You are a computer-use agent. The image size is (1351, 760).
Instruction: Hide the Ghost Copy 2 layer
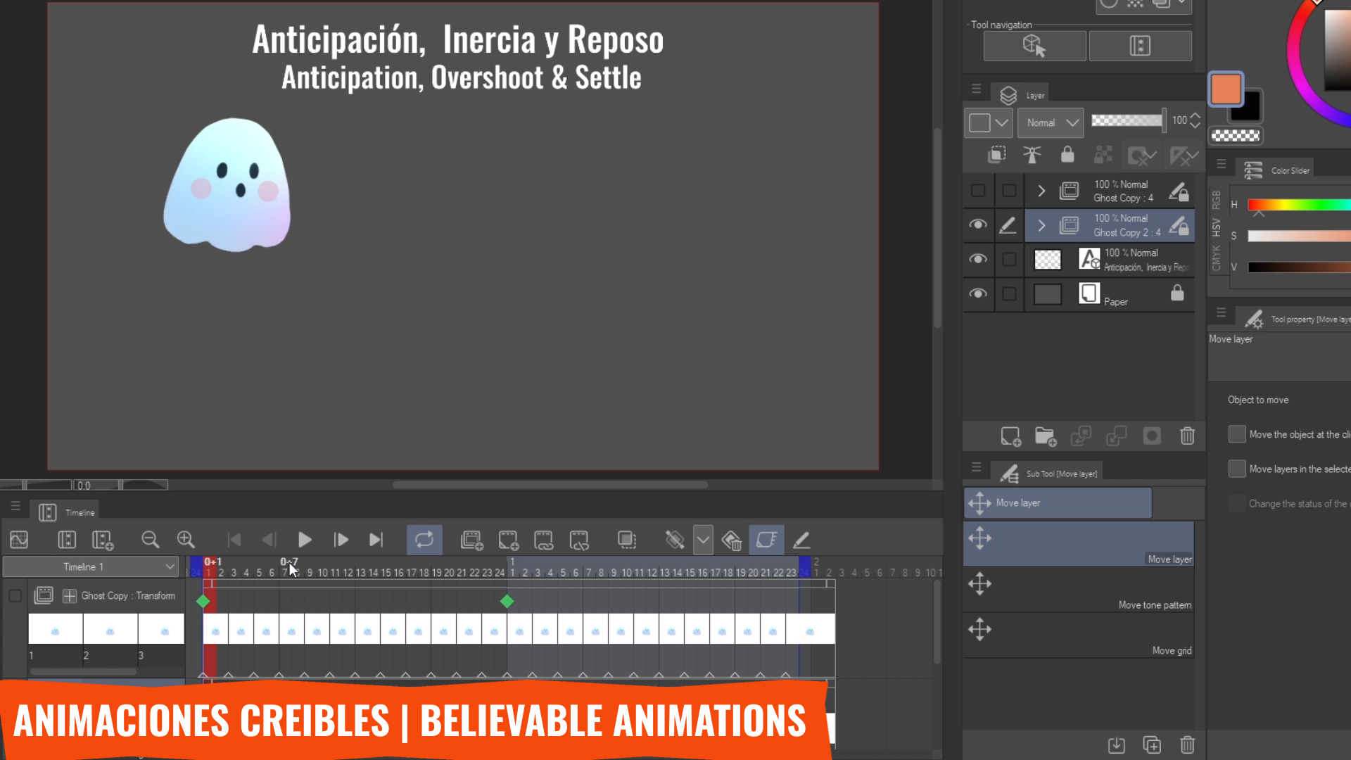pyautogui.click(x=978, y=224)
